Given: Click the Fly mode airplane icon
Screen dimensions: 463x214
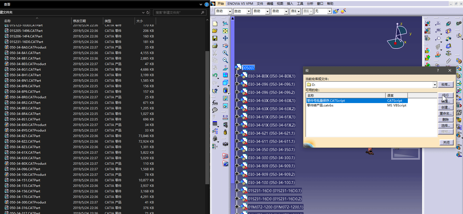Looking at the screenshot, I should click(x=225, y=23).
